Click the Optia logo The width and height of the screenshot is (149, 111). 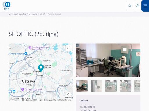click(x=6, y=6)
